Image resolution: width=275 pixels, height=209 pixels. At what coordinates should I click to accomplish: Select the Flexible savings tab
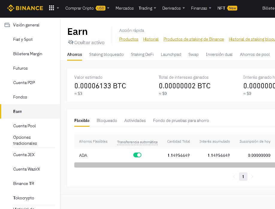tap(82, 120)
